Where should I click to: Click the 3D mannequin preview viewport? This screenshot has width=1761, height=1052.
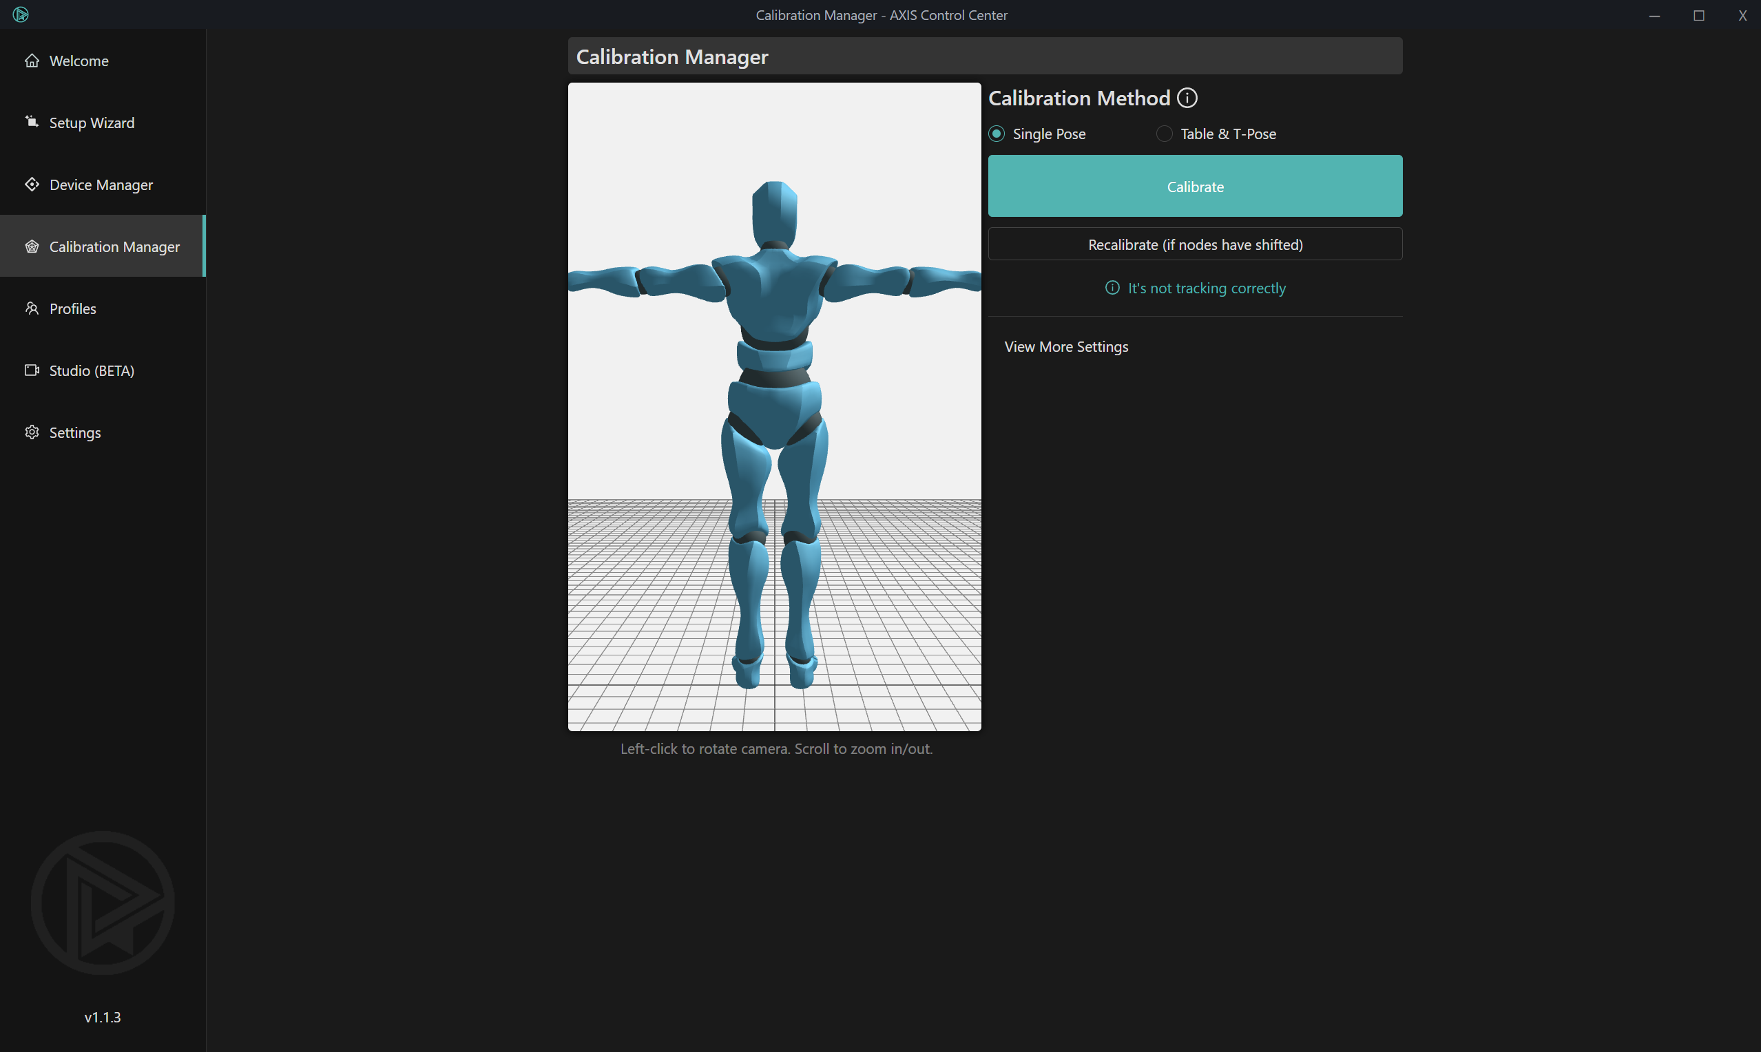coord(774,406)
